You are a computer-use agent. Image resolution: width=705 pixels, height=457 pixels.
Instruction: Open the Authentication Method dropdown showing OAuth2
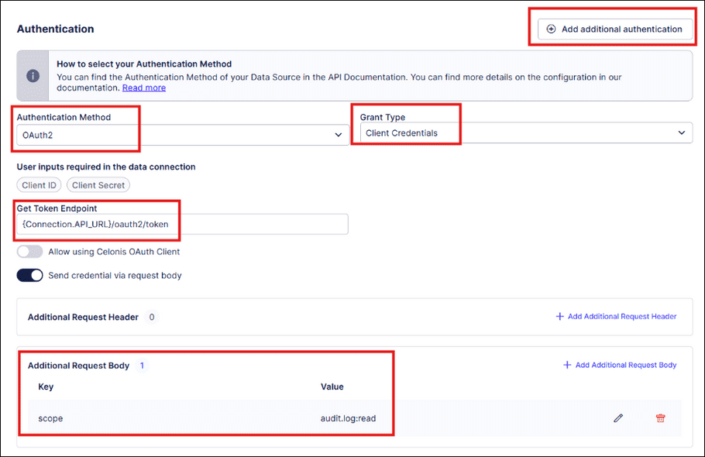(178, 133)
